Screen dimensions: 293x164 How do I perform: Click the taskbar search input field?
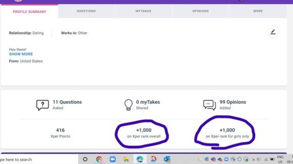39,159
